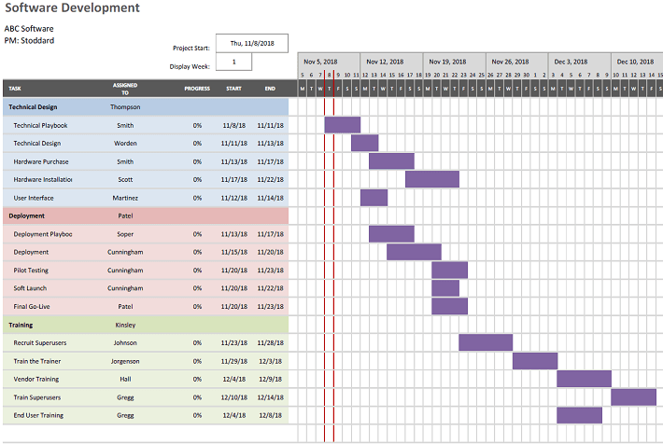The image size is (663, 445).
Task: Select the 11/8/18 start date cell
Action: click(x=233, y=125)
